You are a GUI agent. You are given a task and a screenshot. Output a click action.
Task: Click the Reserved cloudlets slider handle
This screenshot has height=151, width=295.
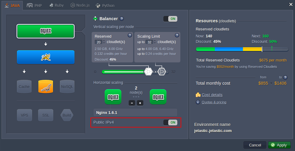[148, 72]
